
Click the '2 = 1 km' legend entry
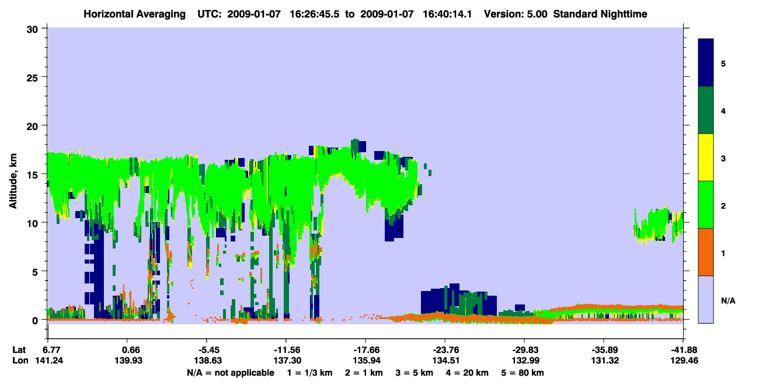[x=363, y=373]
